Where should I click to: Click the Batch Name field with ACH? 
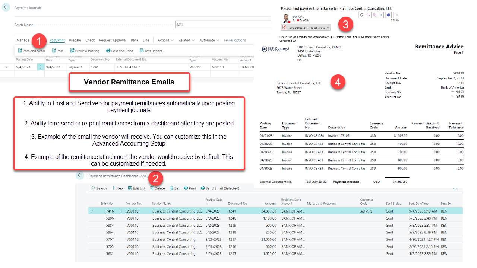pos(224,25)
